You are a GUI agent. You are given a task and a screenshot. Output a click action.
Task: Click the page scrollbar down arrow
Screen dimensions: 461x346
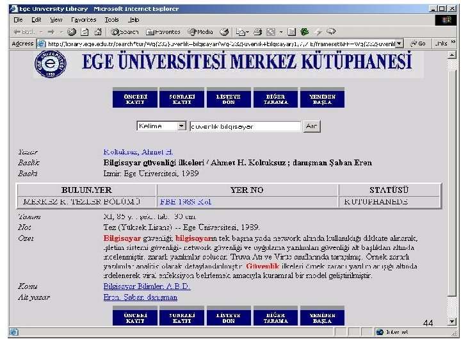(x=451, y=321)
